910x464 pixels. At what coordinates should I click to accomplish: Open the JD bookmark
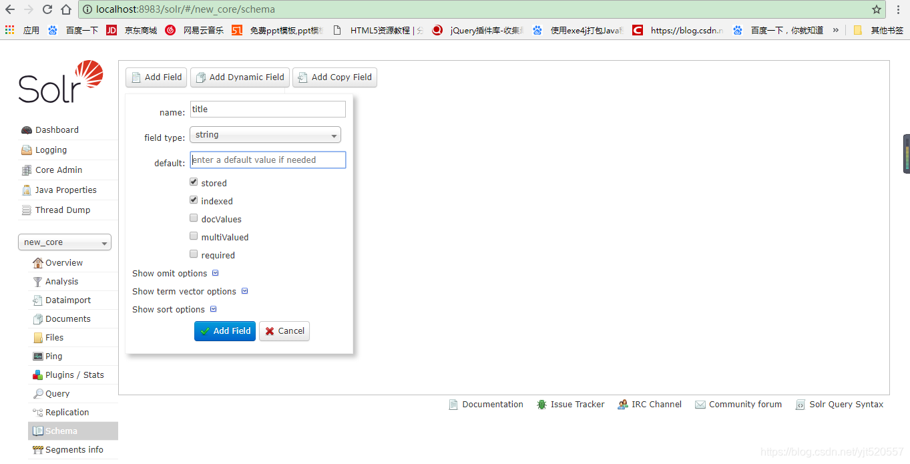pos(132,30)
